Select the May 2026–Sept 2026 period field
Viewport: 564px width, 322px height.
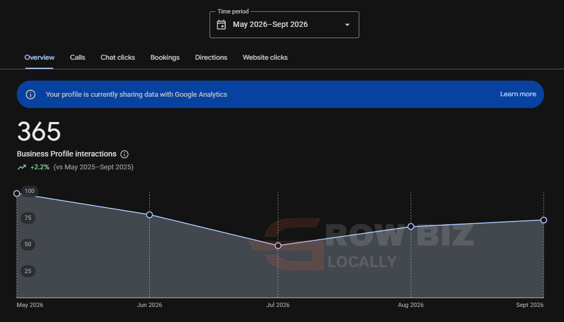pyautogui.click(x=284, y=25)
